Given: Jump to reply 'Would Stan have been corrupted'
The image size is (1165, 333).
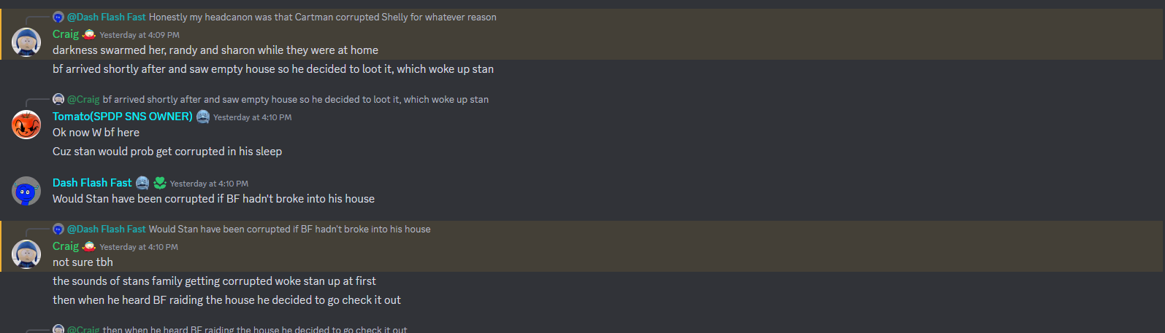Looking at the screenshot, I should point(289,229).
